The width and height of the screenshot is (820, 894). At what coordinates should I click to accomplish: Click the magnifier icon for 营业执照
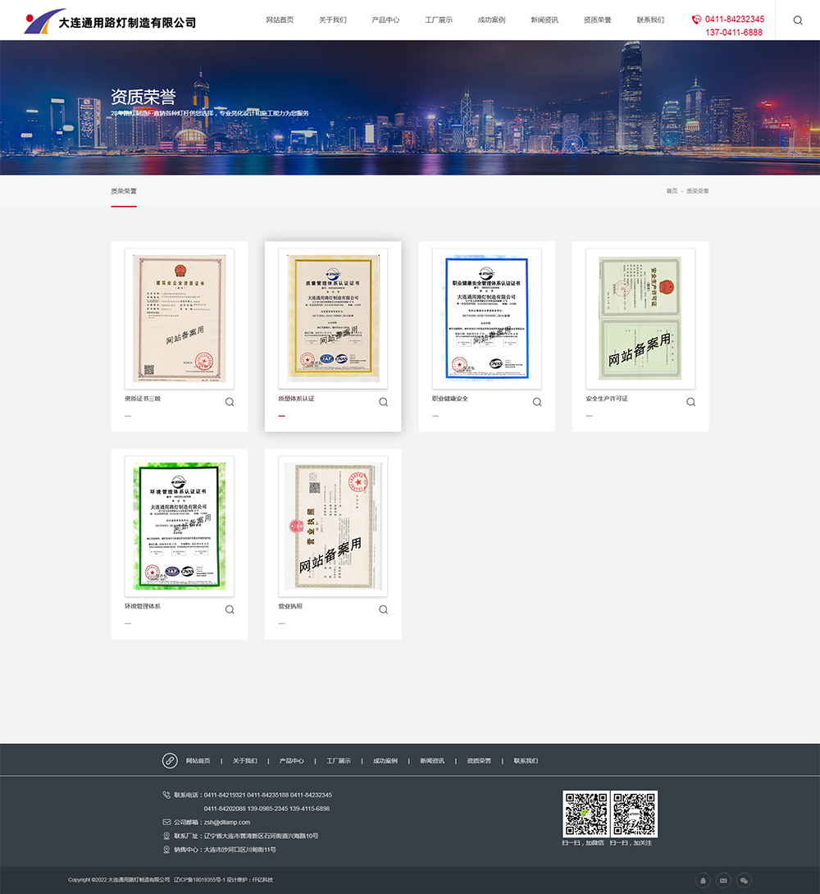click(x=383, y=609)
